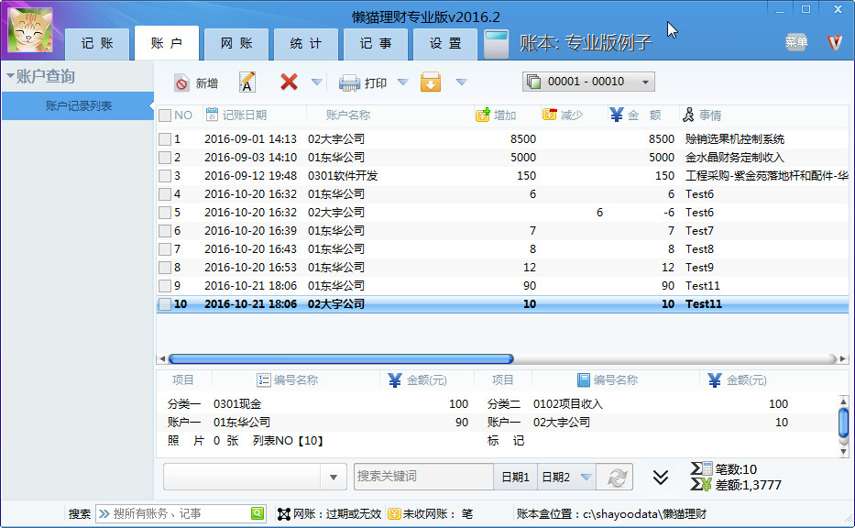Open the edit record pencil icon

pos(247,82)
